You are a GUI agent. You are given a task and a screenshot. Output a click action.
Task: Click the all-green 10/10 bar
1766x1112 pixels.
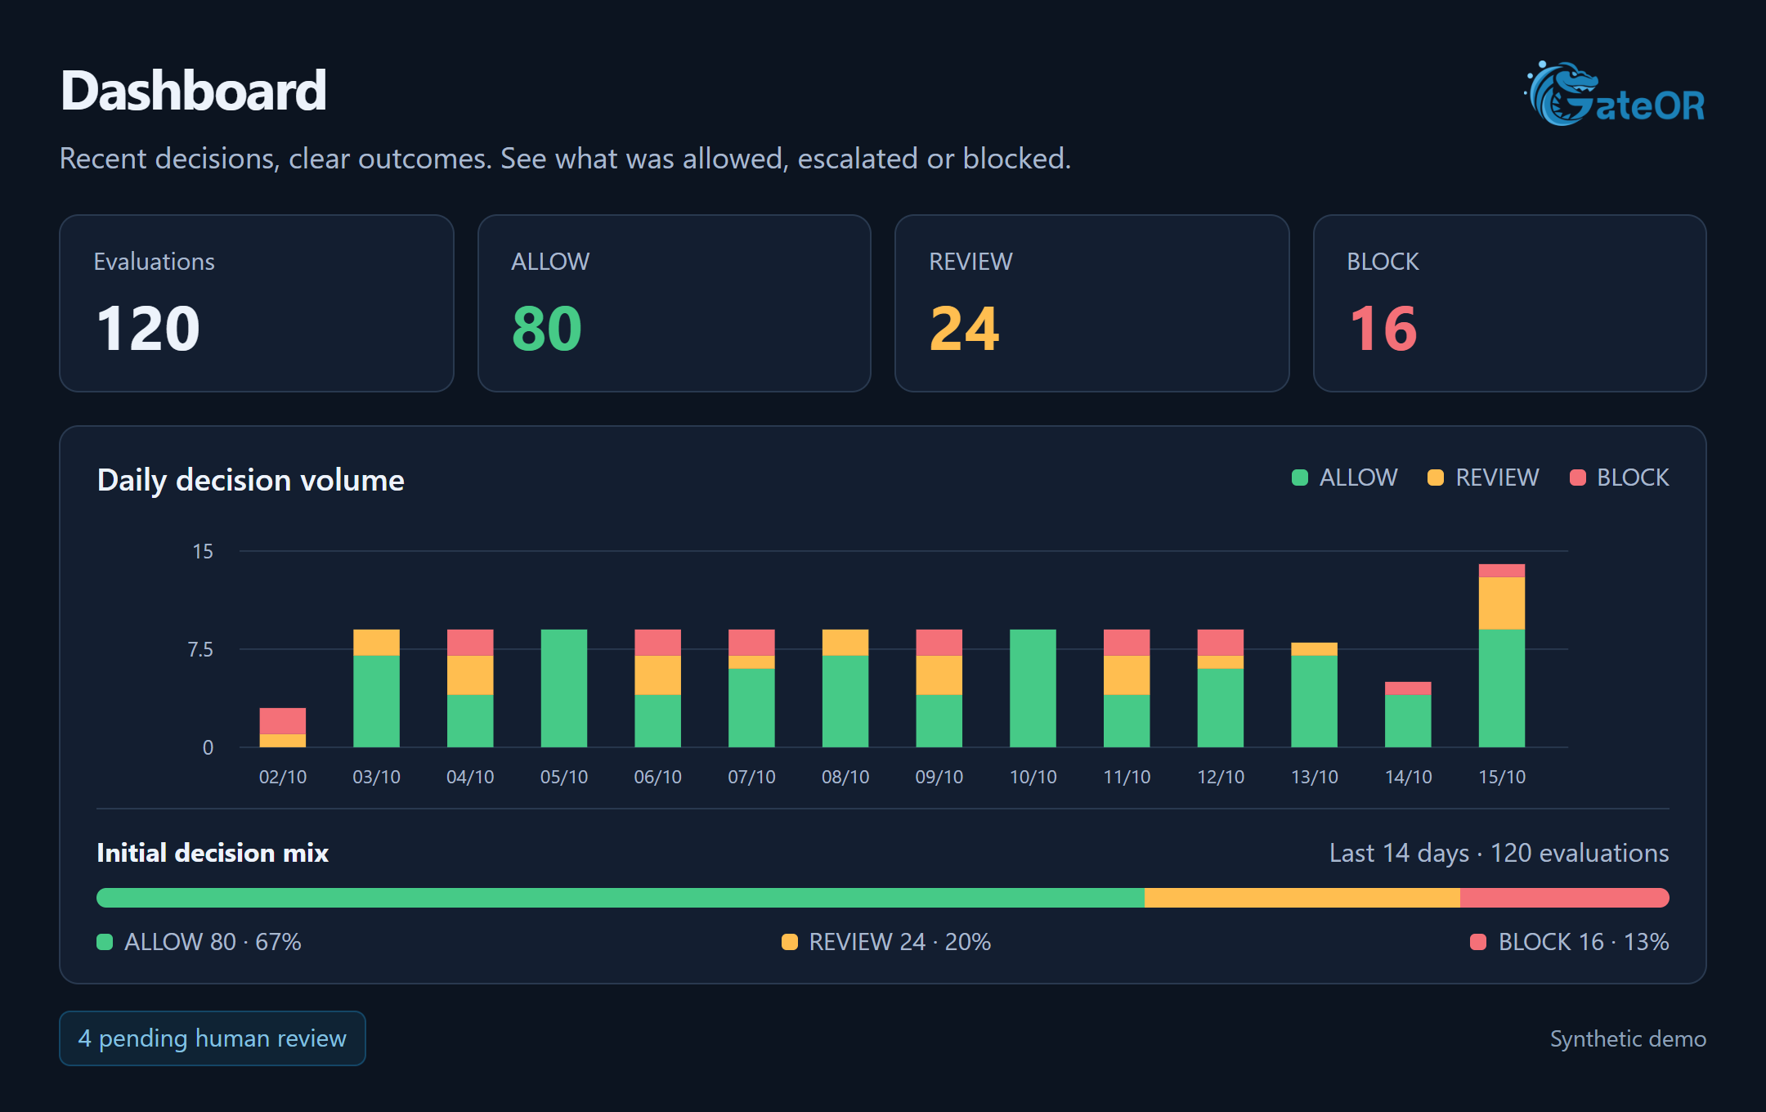(x=1033, y=688)
